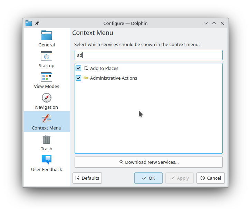Uncheck the Administrative Actions checkbox
Viewport: 251px width, 214px height.
[x=78, y=78]
